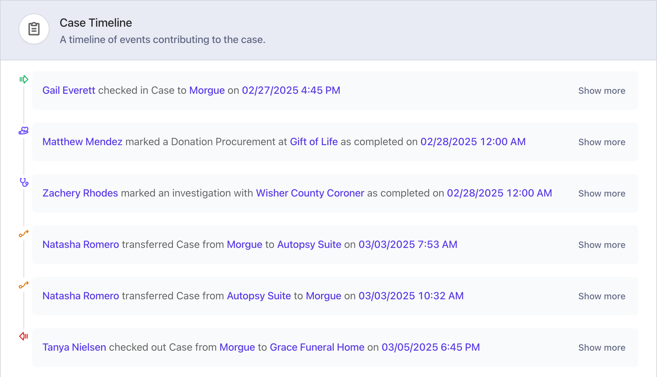Show more details for Zachery Rhodes investigation
This screenshot has height=377, width=657.
pyautogui.click(x=602, y=193)
